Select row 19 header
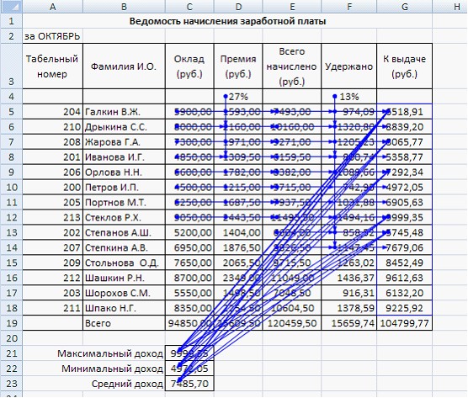This screenshot has height=398, width=468. [11, 323]
